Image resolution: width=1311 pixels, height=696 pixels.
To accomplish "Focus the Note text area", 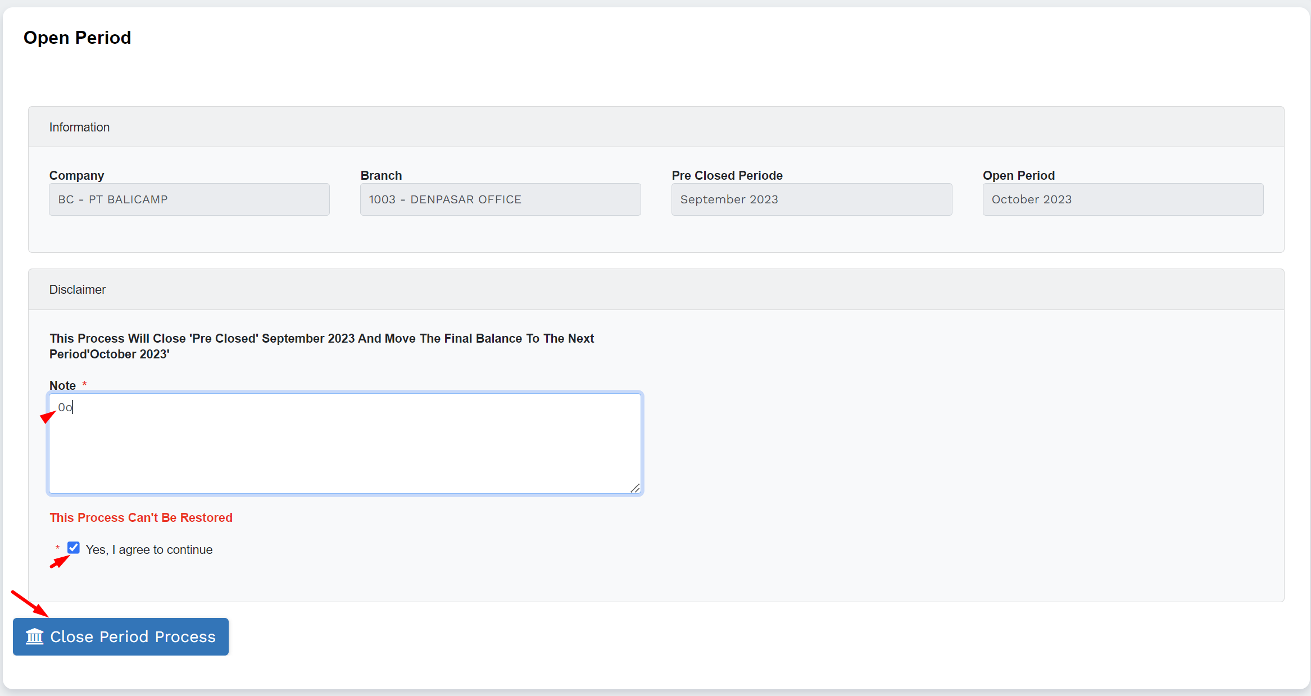I will [x=344, y=444].
